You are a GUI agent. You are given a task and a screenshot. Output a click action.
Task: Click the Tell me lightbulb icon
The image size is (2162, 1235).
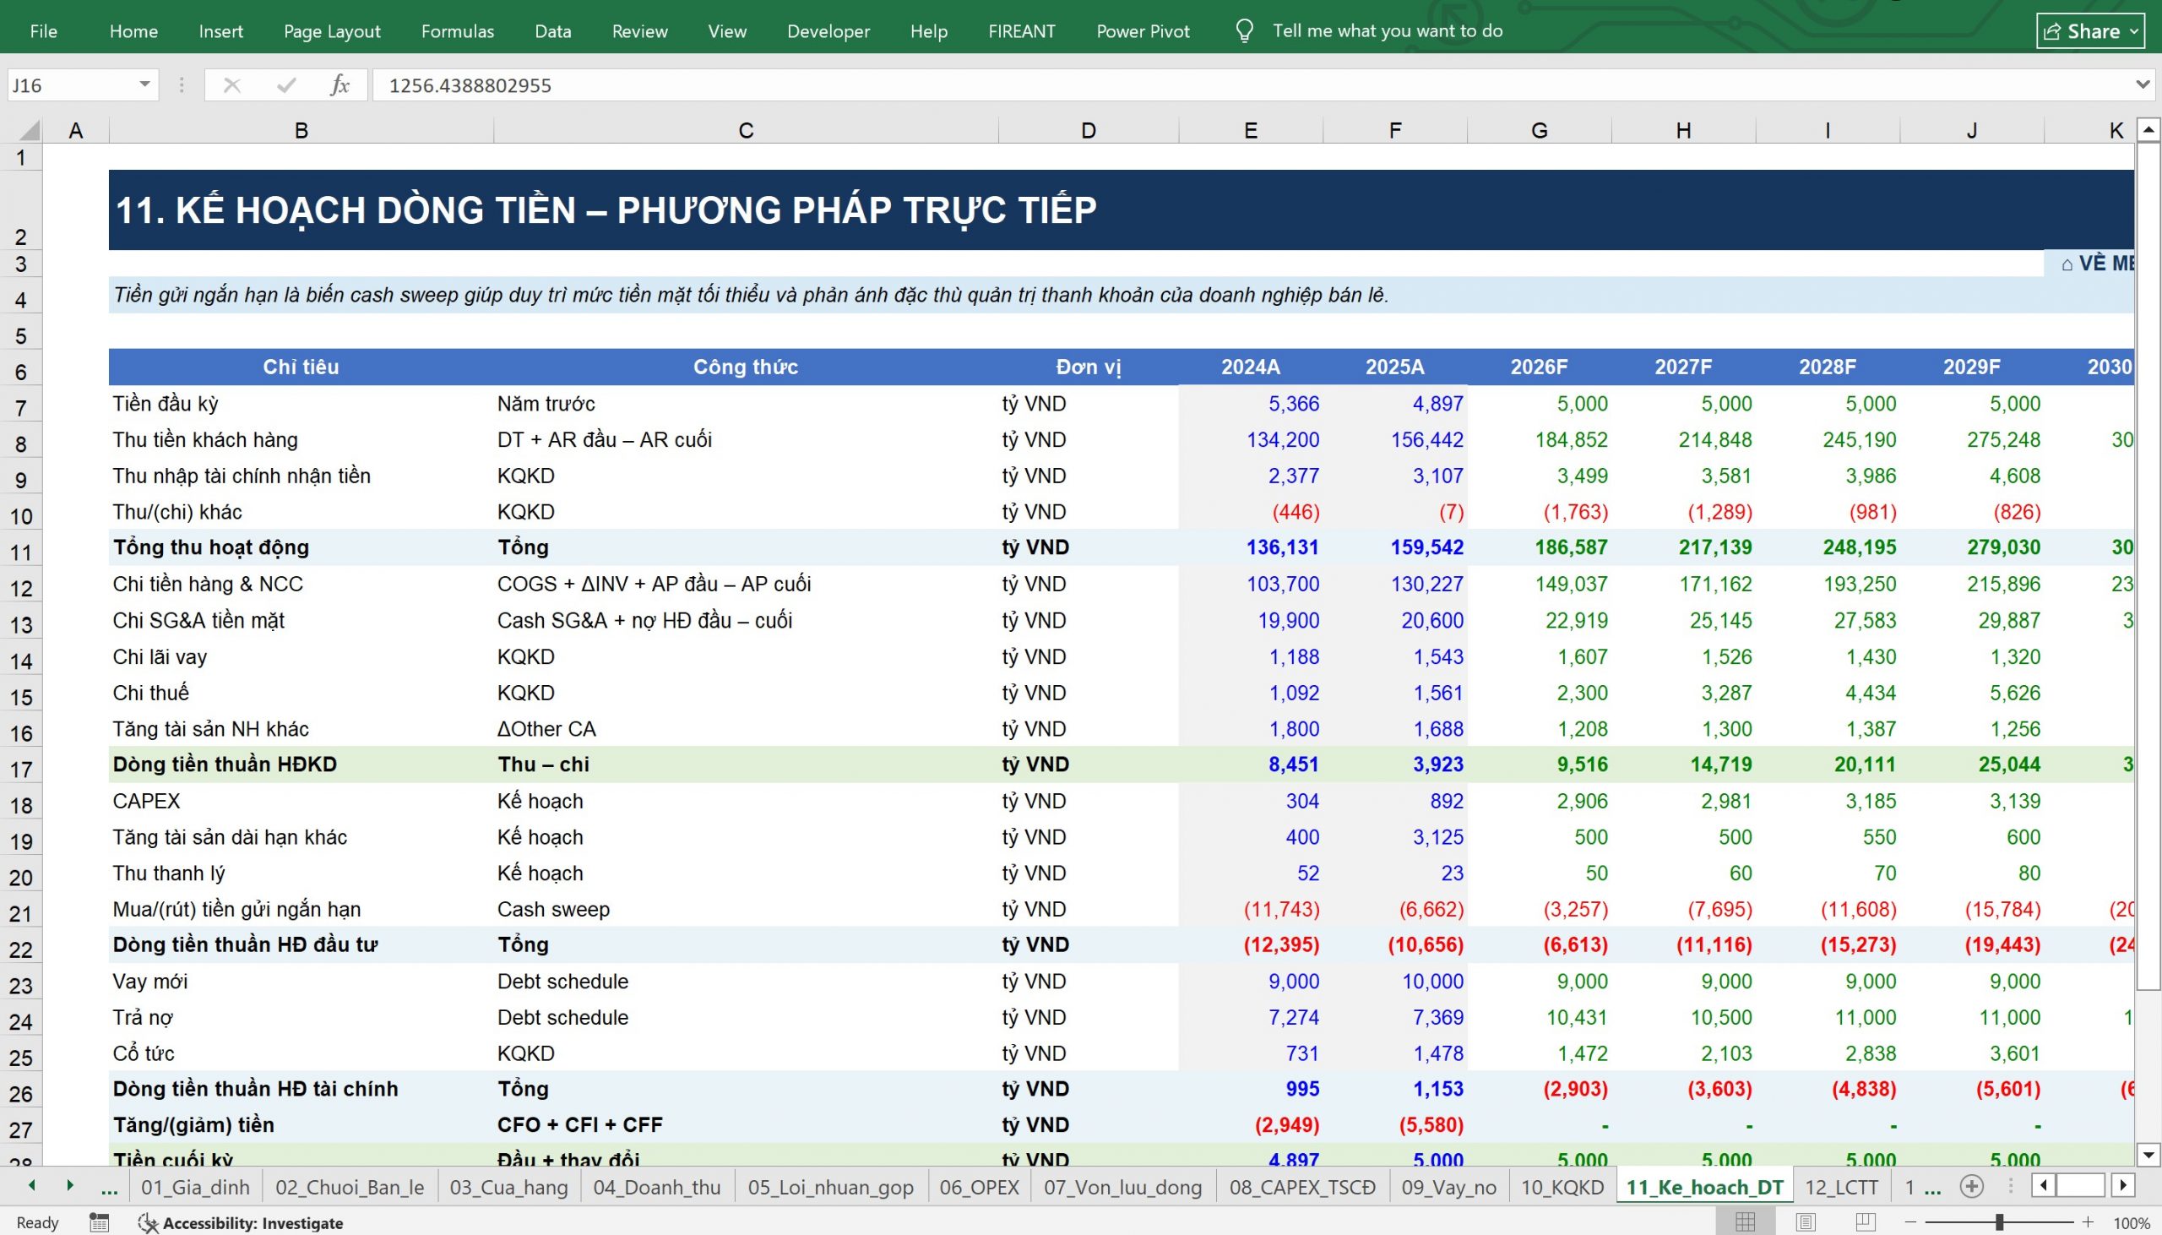[1244, 31]
